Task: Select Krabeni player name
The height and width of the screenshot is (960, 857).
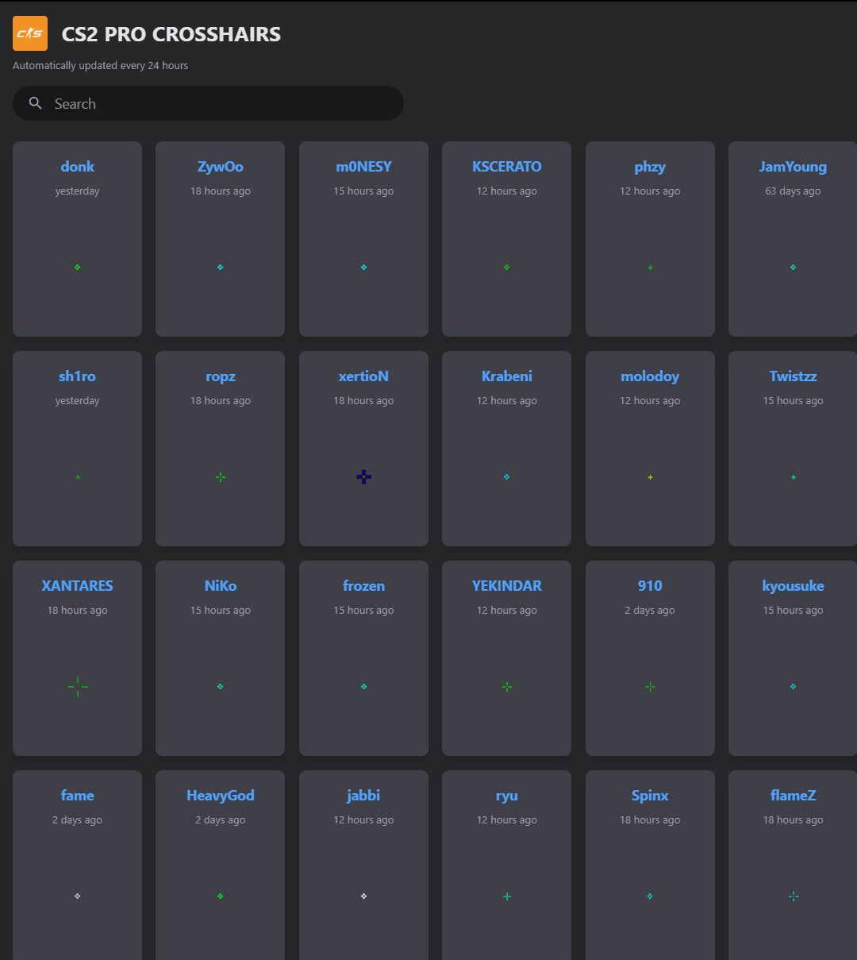Action: 507,376
